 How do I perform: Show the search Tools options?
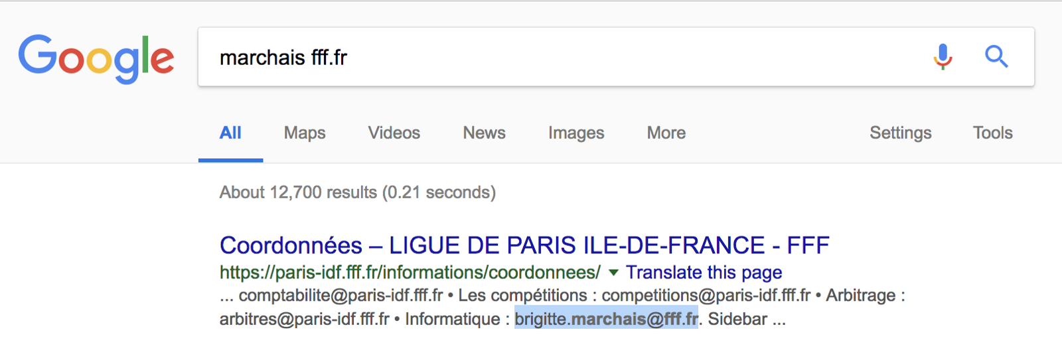coord(992,133)
